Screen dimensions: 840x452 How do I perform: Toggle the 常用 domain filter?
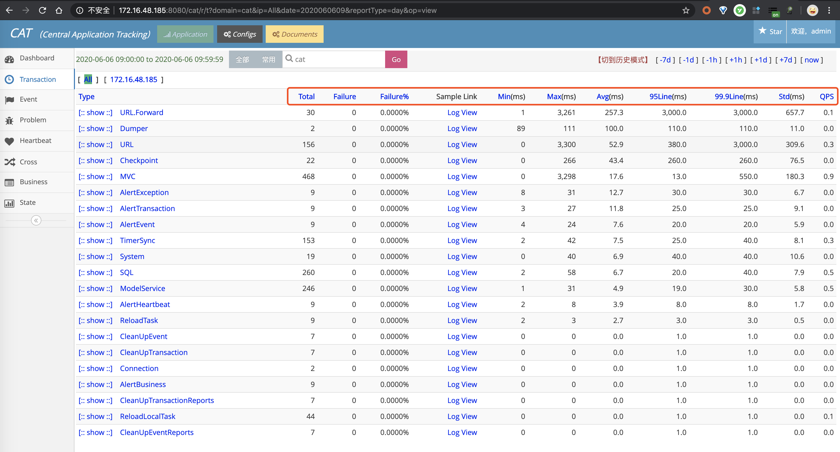pos(269,60)
